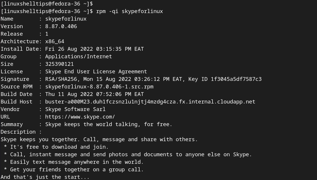Click the build host cloudapp.net address
The image size is (317, 180).
(x=150, y=102)
